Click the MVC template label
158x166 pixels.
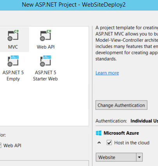click(x=13, y=47)
